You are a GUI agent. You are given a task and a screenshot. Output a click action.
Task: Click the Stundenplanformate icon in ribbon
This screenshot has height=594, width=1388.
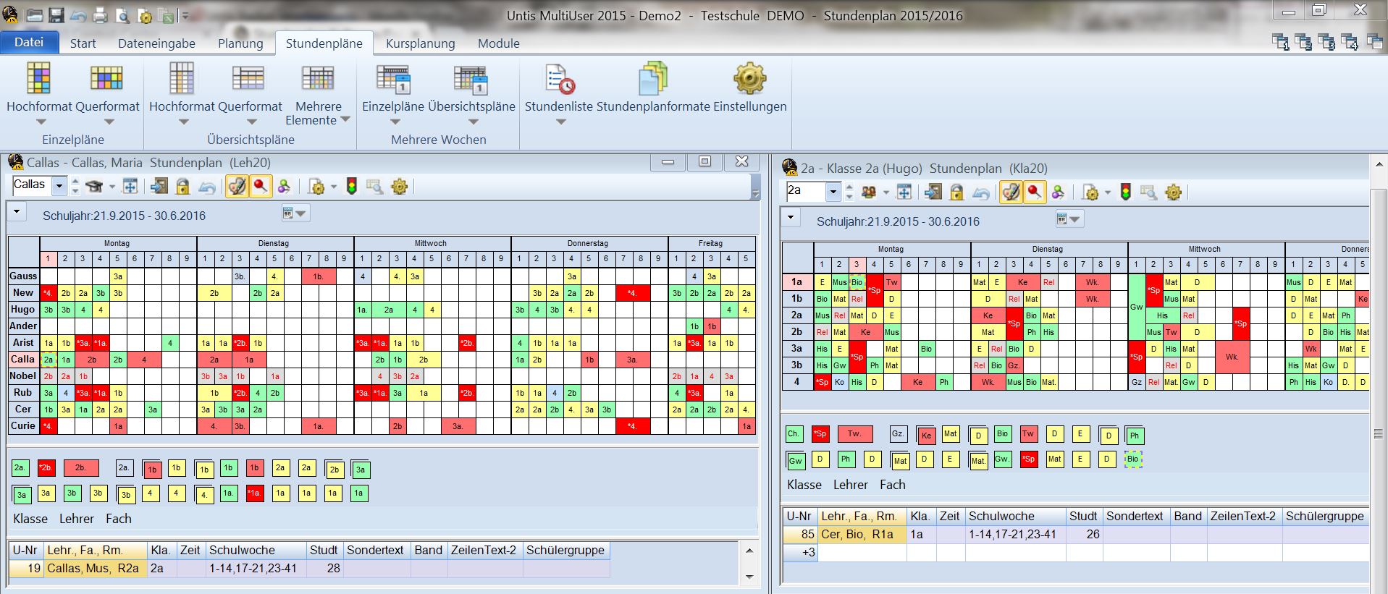pyautogui.click(x=652, y=80)
